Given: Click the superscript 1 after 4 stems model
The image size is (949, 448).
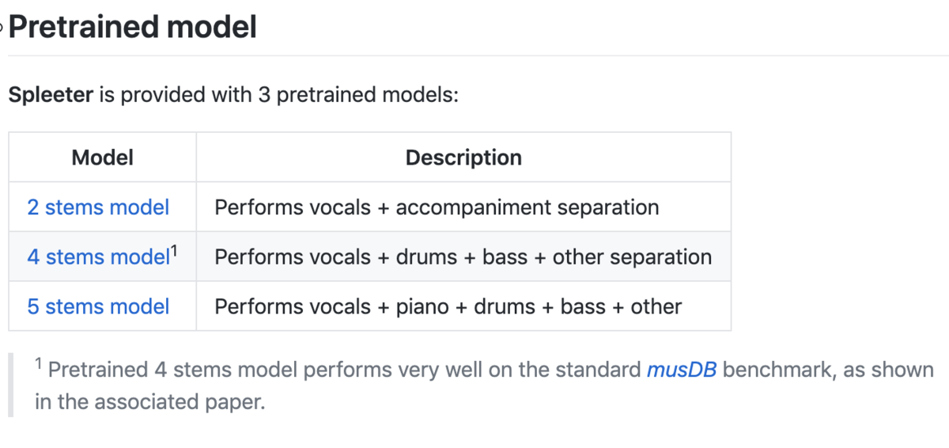Looking at the screenshot, I should pyautogui.click(x=175, y=251).
